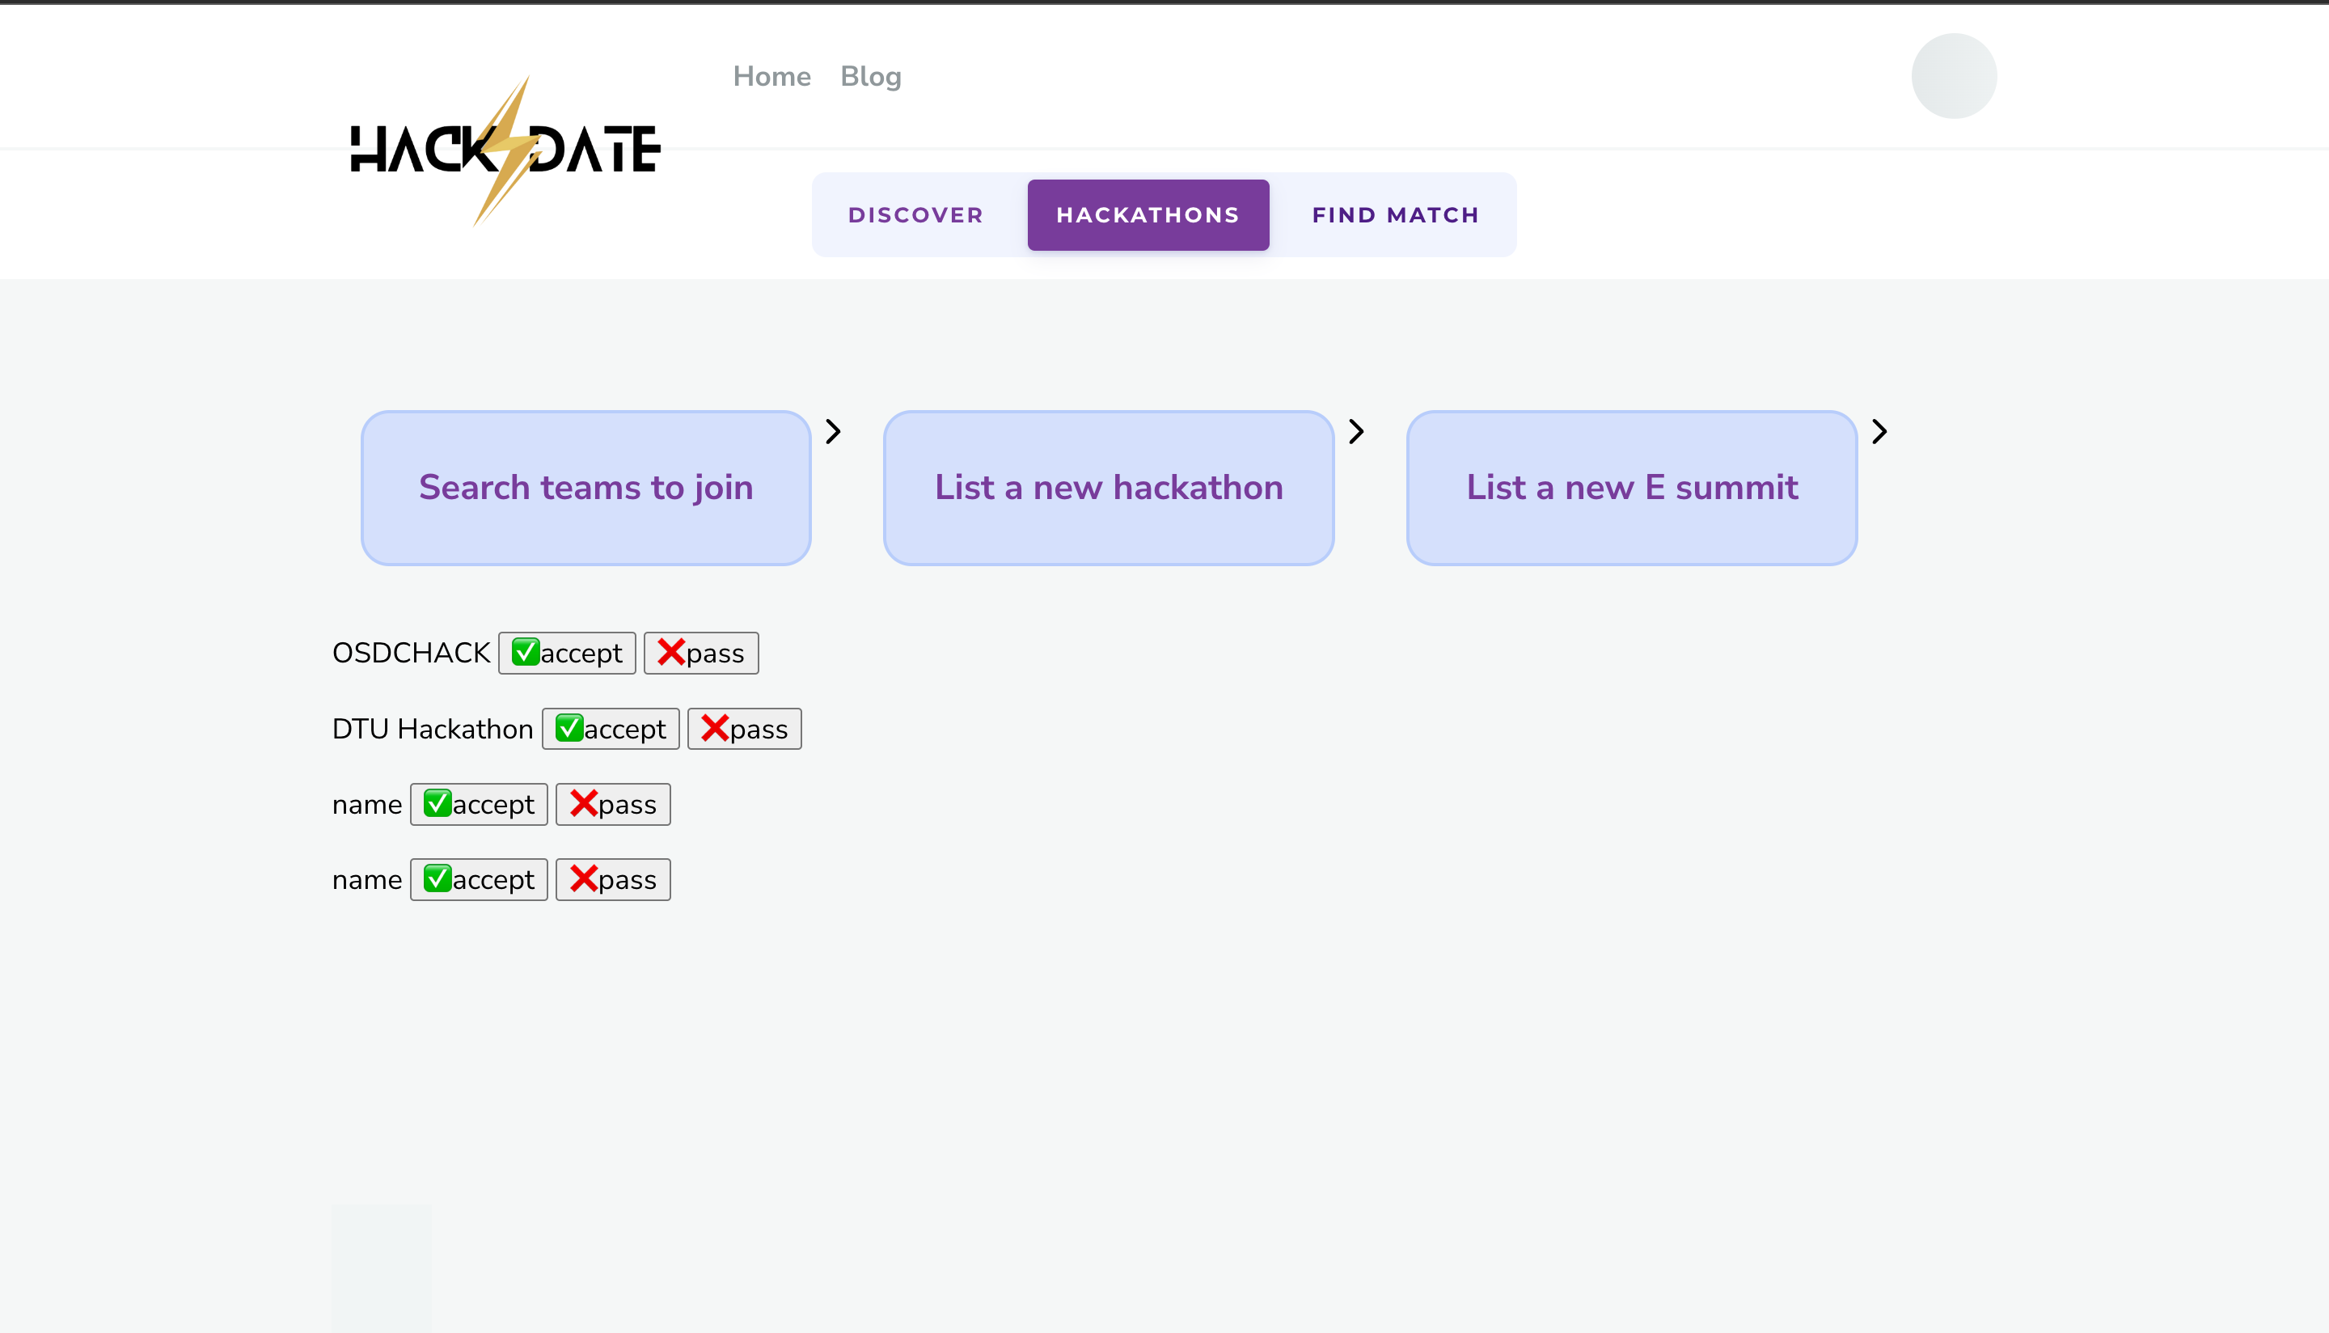This screenshot has width=2329, height=1333.
Task: Open the Blog link
Action: click(x=870, y=76)
